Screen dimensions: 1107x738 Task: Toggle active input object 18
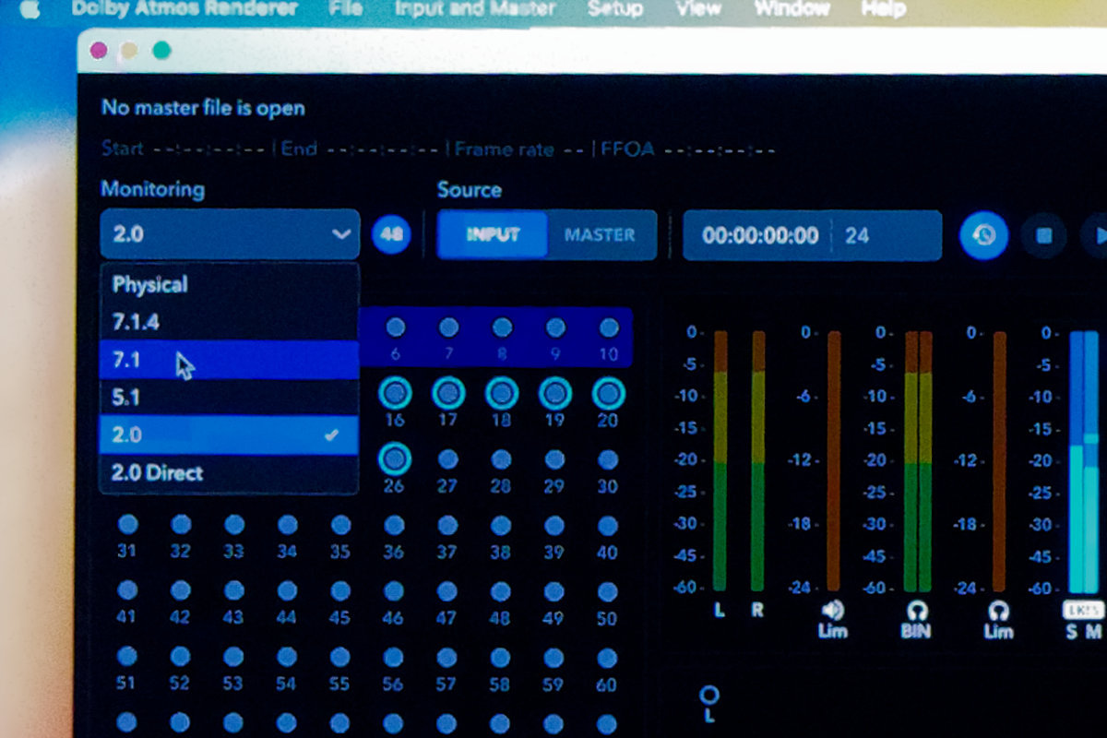point(502,393)
